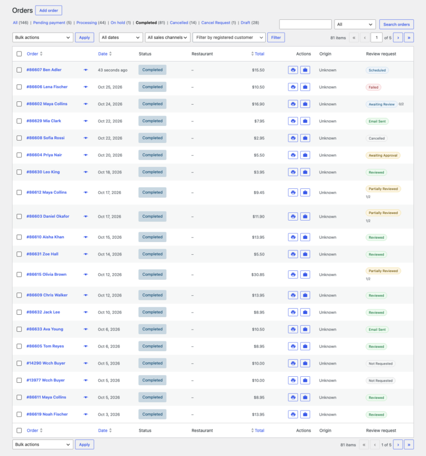Viewport: 426px width, 456px height.
Task: Select all orders with header checkbox
Action: tap(19, 54)
